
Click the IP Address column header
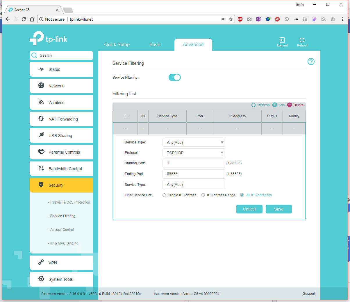[237, 116]
